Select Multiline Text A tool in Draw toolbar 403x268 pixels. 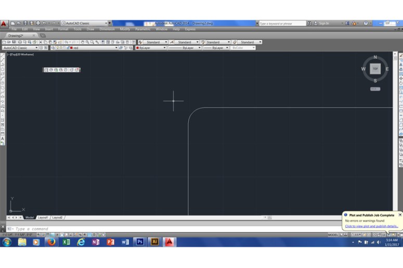click(x=3, y=139)
